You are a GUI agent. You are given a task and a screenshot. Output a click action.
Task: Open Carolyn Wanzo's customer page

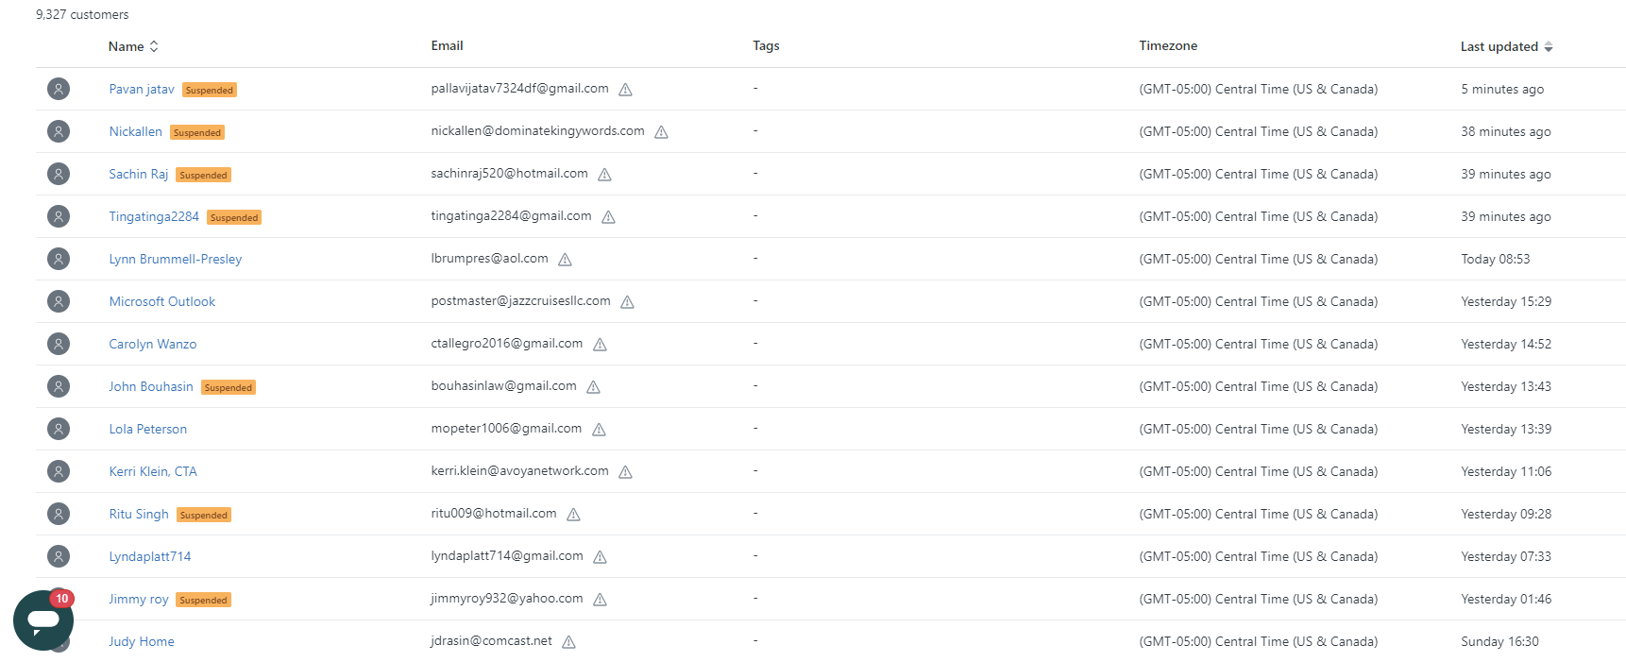coord(152,344)
